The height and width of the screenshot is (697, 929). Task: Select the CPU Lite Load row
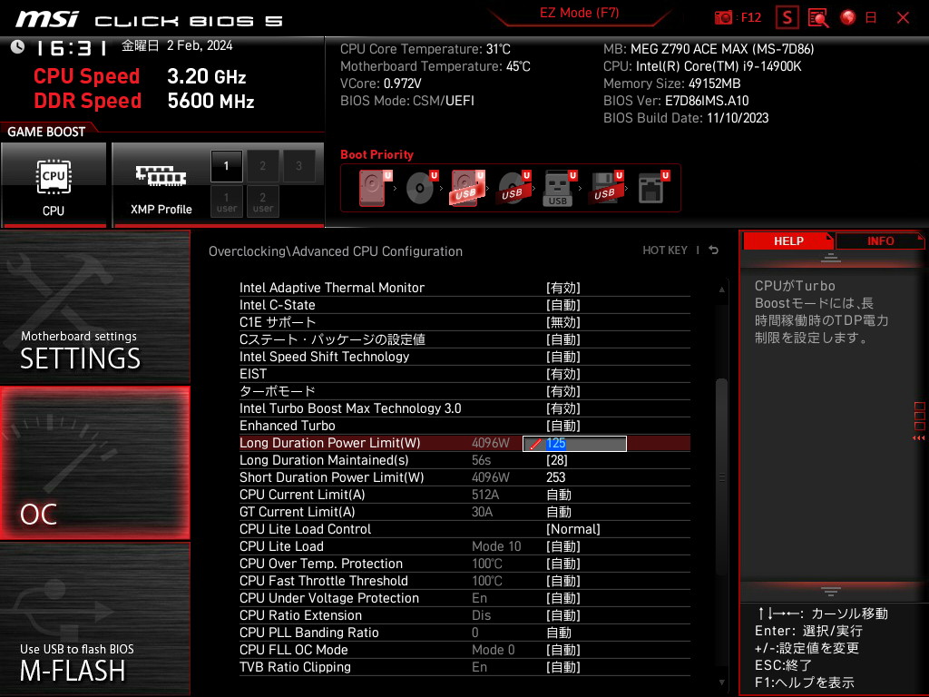click(x=464, y=546)
